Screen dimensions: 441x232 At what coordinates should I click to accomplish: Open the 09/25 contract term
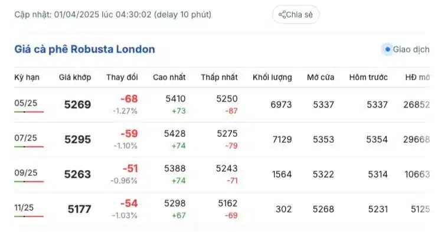pyautogui.click(x=26, y=172)
